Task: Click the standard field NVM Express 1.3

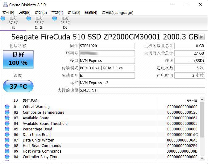Action: coord(142,83)
